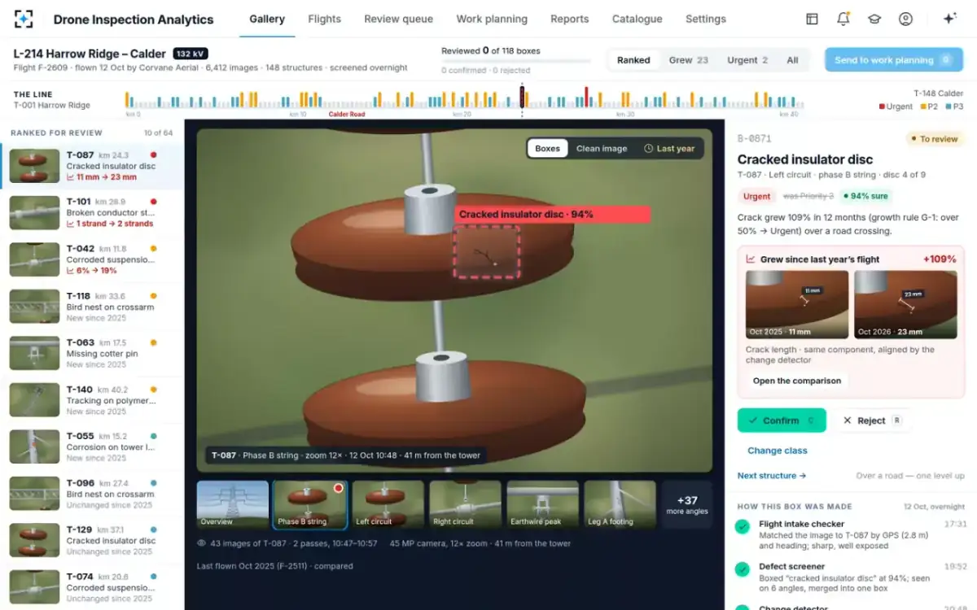Click the eye icon beside 43 images text
The image size is (977, 610).
(x=201, y=543)
